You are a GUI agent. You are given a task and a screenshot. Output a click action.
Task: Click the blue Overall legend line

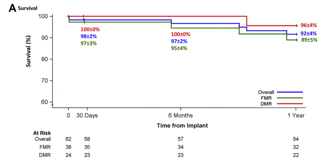(x=290, y=92)
